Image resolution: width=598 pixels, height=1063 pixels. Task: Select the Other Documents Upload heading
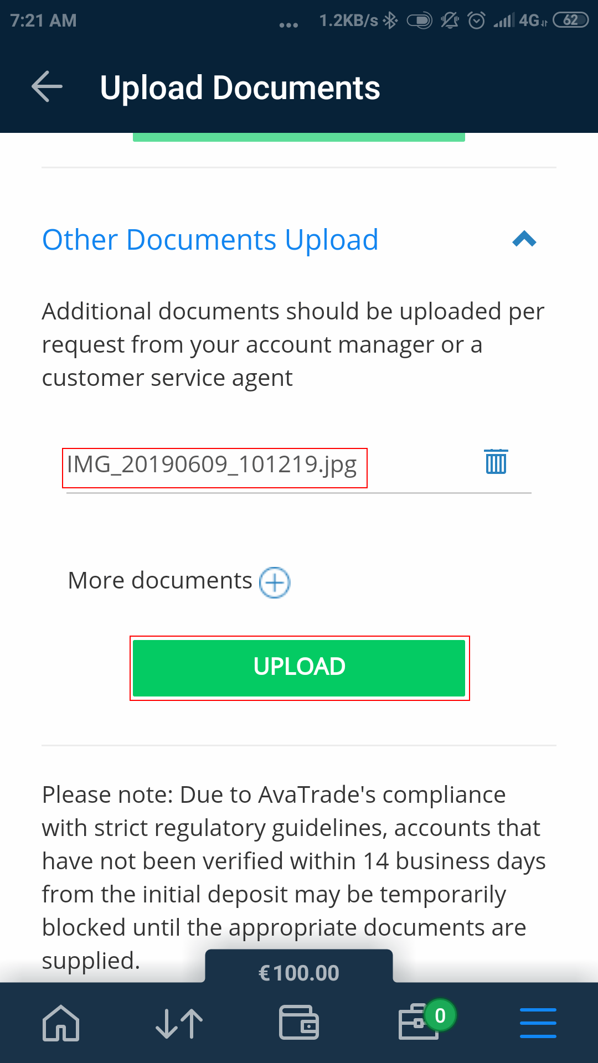coord(209,239)
